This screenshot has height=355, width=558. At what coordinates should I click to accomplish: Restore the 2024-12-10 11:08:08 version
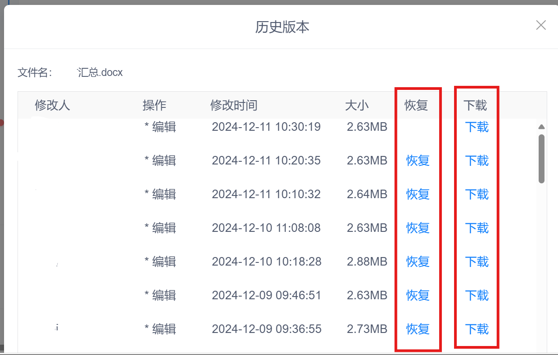click(x=418, y=228)
